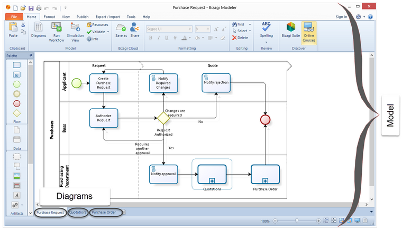Click the Copy icon below scissors

(x=23, y=32)
